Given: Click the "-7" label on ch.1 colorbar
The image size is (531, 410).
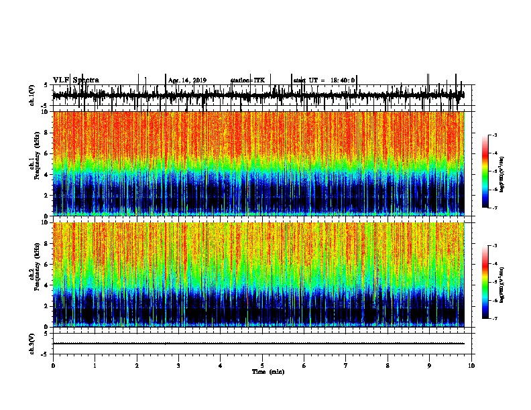Looking at the screenshot, I should click(494, 208).
